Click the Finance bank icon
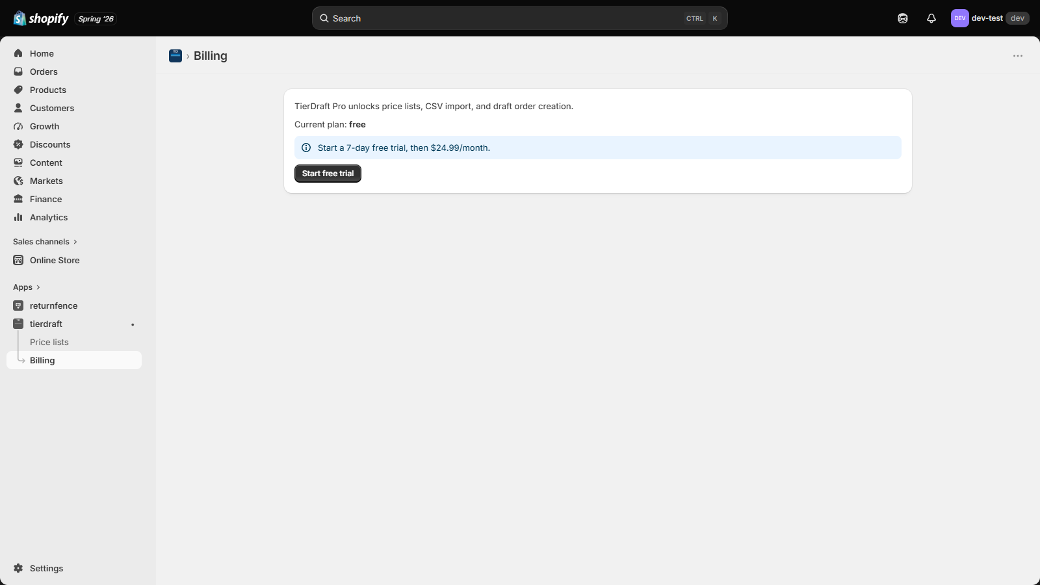 [x=18, y=199]
